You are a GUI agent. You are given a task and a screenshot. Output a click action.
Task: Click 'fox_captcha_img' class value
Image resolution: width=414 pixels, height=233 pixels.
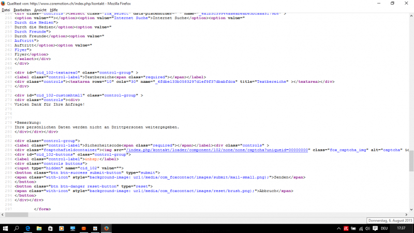click(348, 150)
